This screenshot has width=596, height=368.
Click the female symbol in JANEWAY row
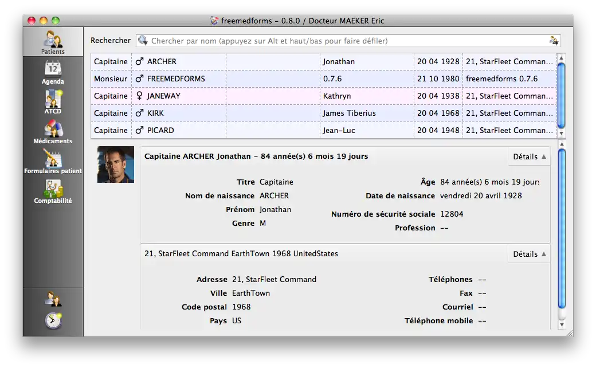139,96
